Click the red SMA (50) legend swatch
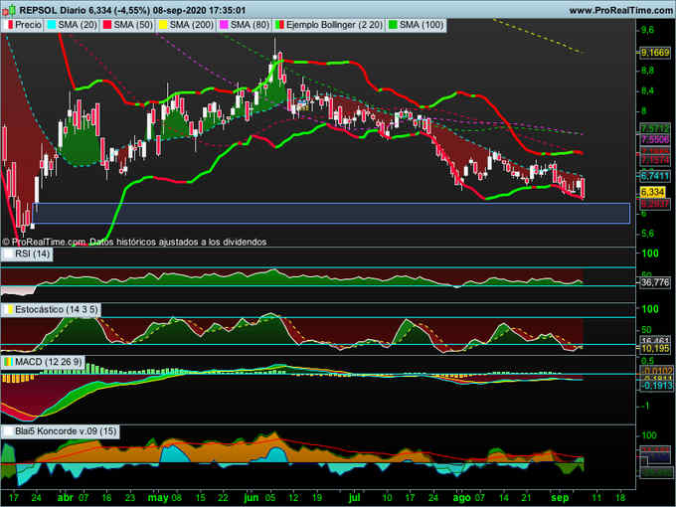 106,23
